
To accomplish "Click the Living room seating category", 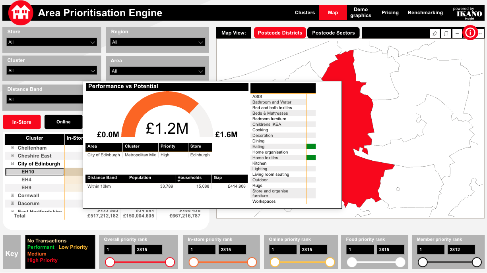I will pyautogui.click(x=271, y=174).
